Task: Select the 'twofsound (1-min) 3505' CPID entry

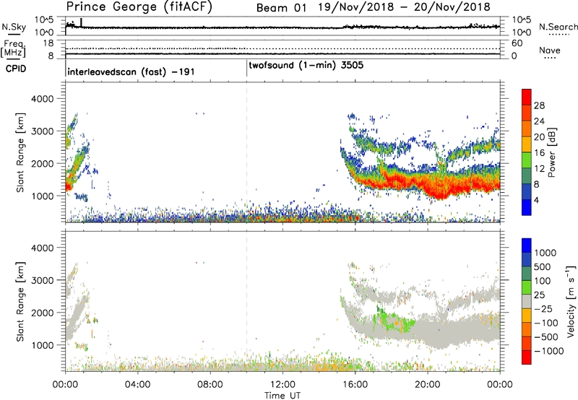Action: [x=306, y=66]
